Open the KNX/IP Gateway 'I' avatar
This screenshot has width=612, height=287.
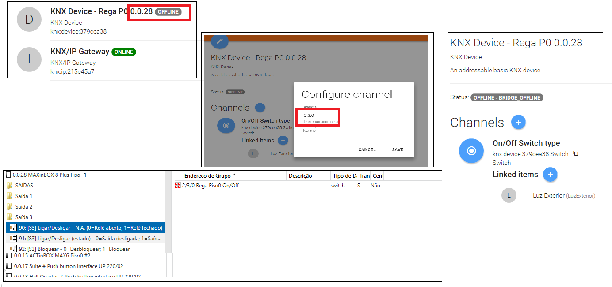tap(29, 59)
